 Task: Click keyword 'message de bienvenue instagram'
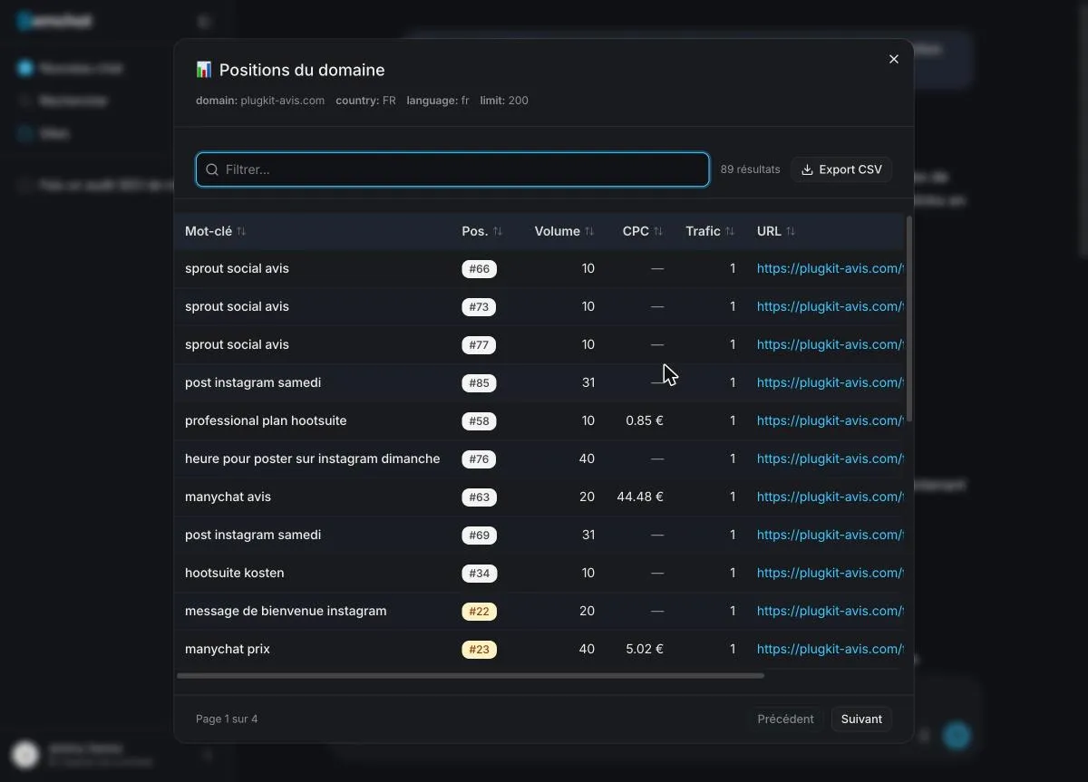(x=286, y=611)
